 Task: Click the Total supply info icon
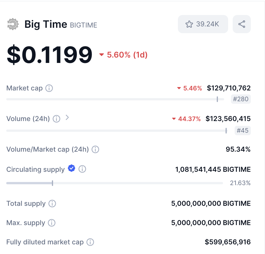(52, 204)
